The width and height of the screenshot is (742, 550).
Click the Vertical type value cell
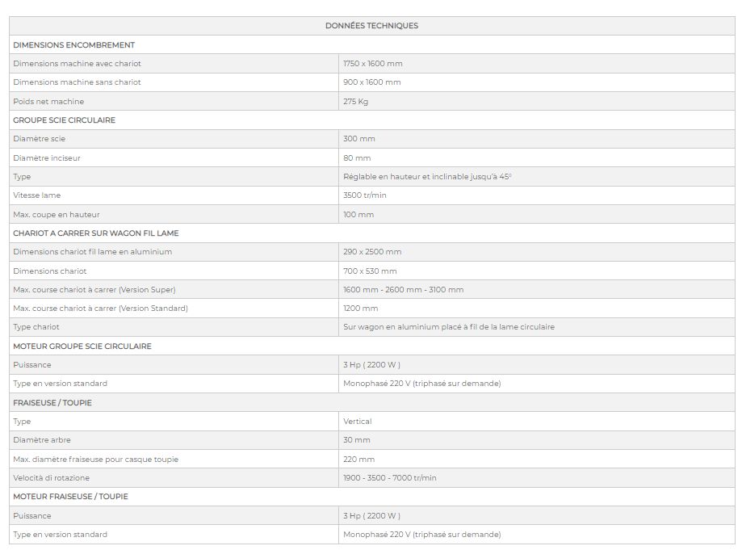[x=358, y=422]
